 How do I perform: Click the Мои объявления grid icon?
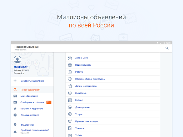(x=15, y=96)
